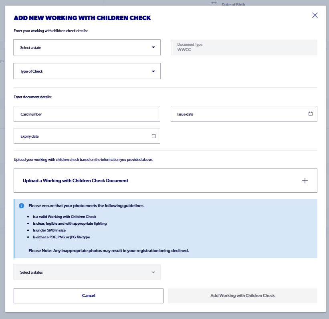Click the dialog heading 'Add New Working with Children Check'
Image resolution: width=329 pixels, height=319 pixels.
82,18
